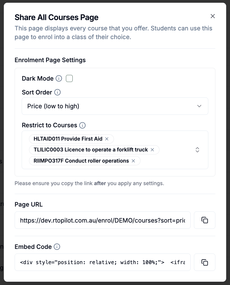The image size is (230, 285).
Task: Enable the Dark Mode checkbox
Action: (69, 78)
